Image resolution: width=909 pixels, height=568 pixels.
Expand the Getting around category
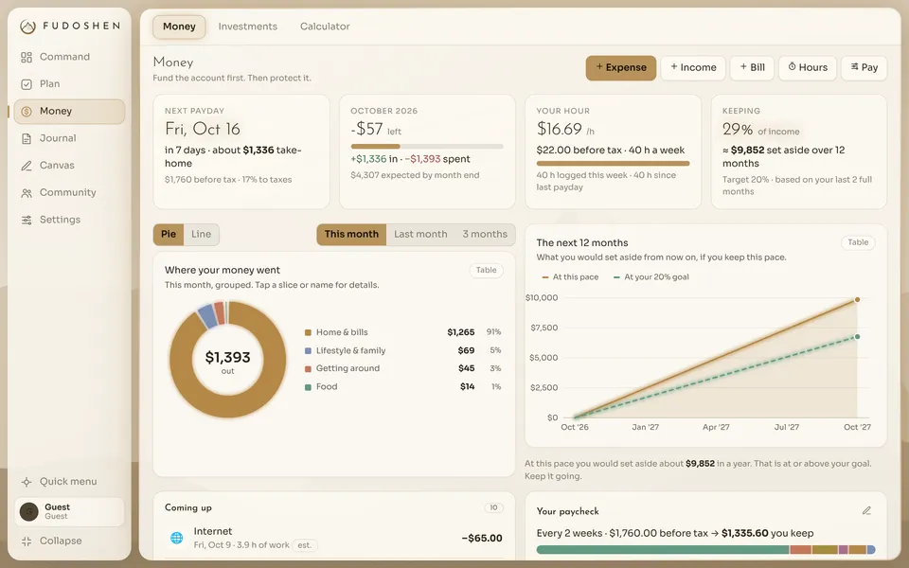pos(402,368)
